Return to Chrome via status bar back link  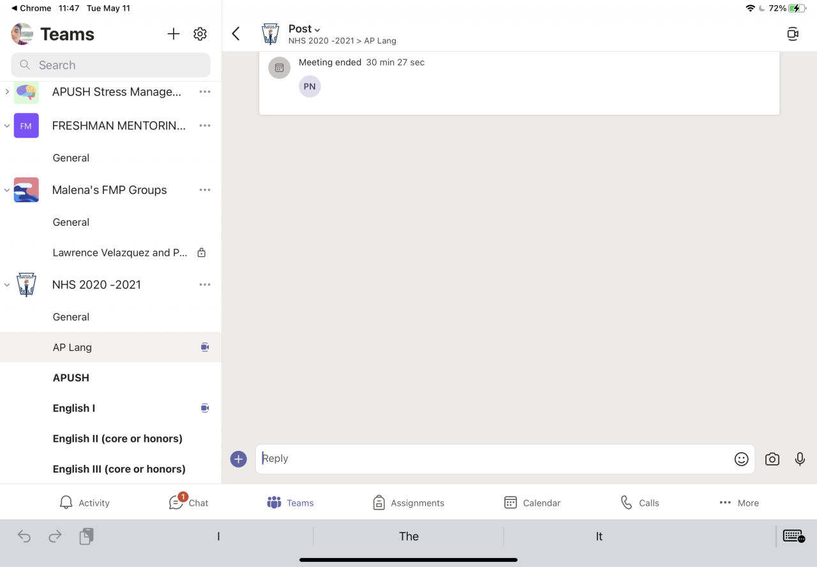pyautogui.click(x=31, y=8)
